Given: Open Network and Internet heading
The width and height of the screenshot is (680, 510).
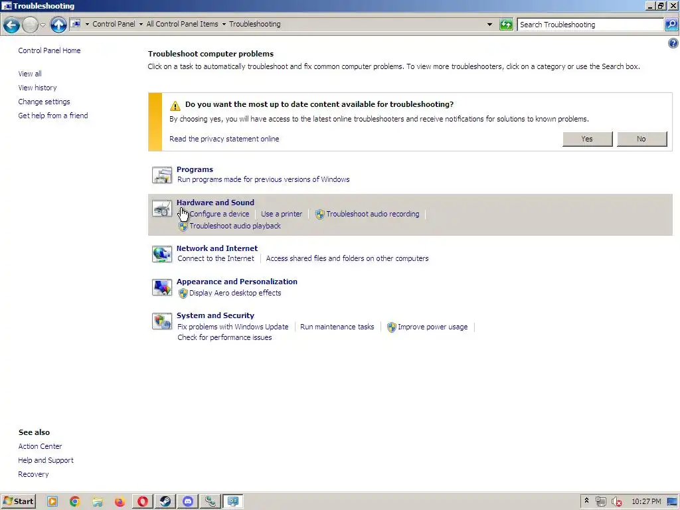Looking at the screenshot, I should 217,248.
